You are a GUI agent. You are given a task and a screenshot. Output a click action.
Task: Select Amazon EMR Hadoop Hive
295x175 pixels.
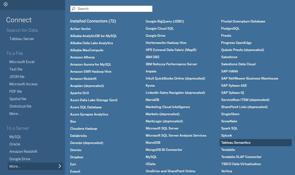91,72
